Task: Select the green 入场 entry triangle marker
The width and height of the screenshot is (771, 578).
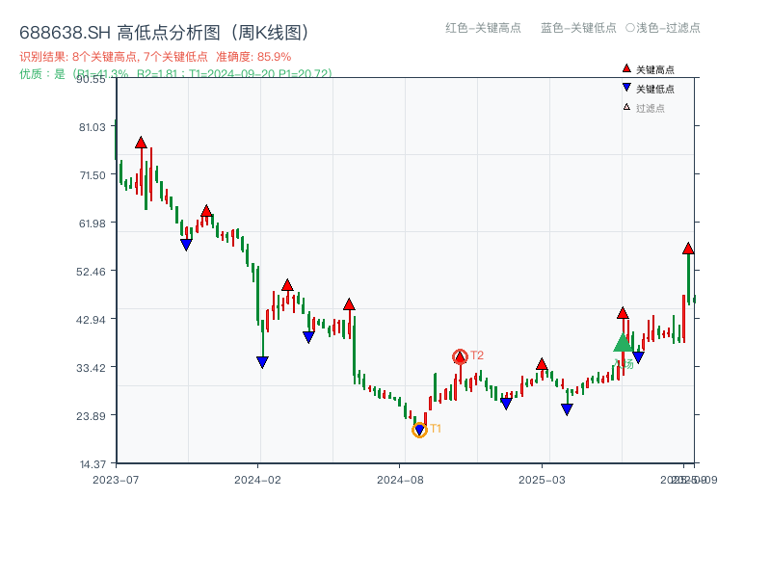Action: coord(624,343)
